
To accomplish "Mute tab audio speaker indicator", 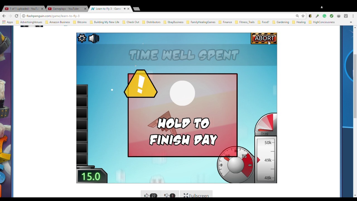I will [125, 9].
